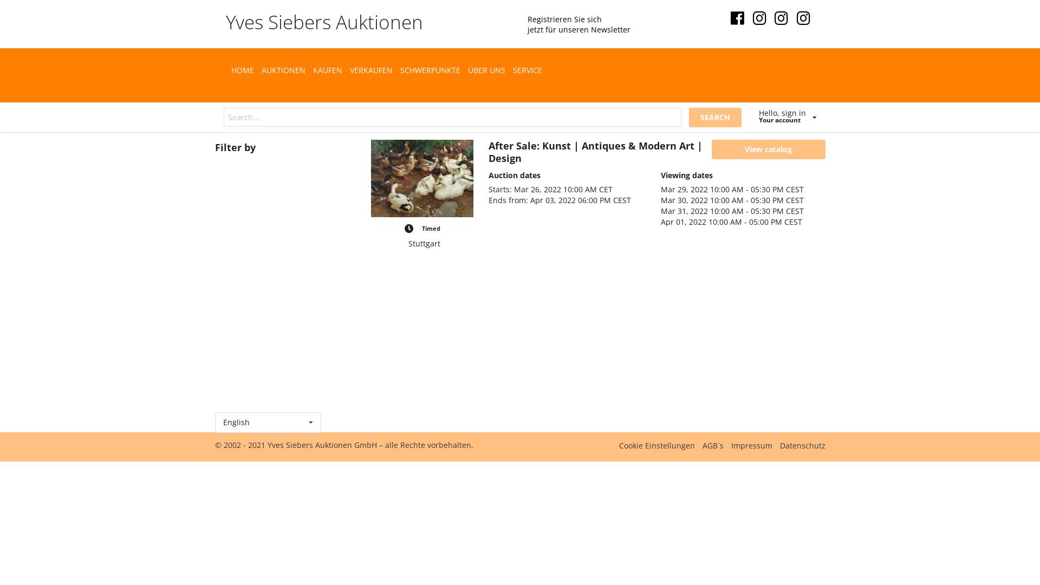Open the auction with View catalog
1040x585 pixels.
[x=768, y=149]
